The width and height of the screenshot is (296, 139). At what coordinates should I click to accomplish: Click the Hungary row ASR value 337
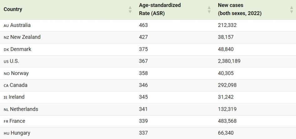[x=143, y=133]
